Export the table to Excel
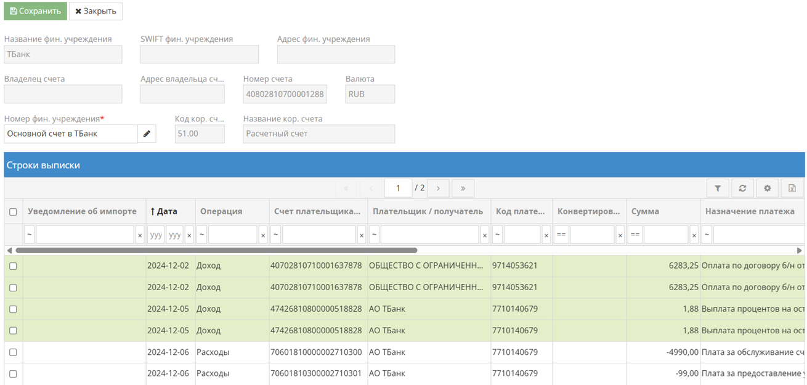Screen dimensions: 807x385 [x=792, y=188]
